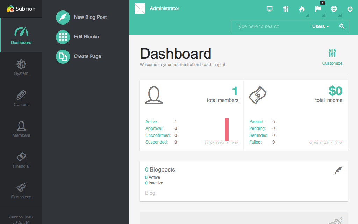Open the System menu section
The height and width of the screenshot is (224, 358).
(x=21, y=68)
